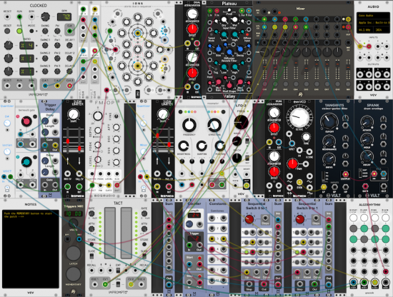Click the FREQUENCY knob on Resonator
393x297 pixels.
click(189, 125)
